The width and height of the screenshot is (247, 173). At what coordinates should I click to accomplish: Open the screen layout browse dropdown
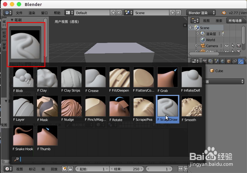tap(69, 13)
